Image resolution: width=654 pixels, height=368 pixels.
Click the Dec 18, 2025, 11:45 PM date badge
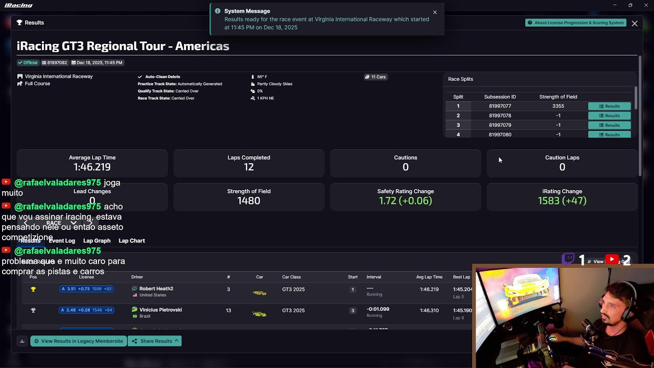click(x=97, y=62)
